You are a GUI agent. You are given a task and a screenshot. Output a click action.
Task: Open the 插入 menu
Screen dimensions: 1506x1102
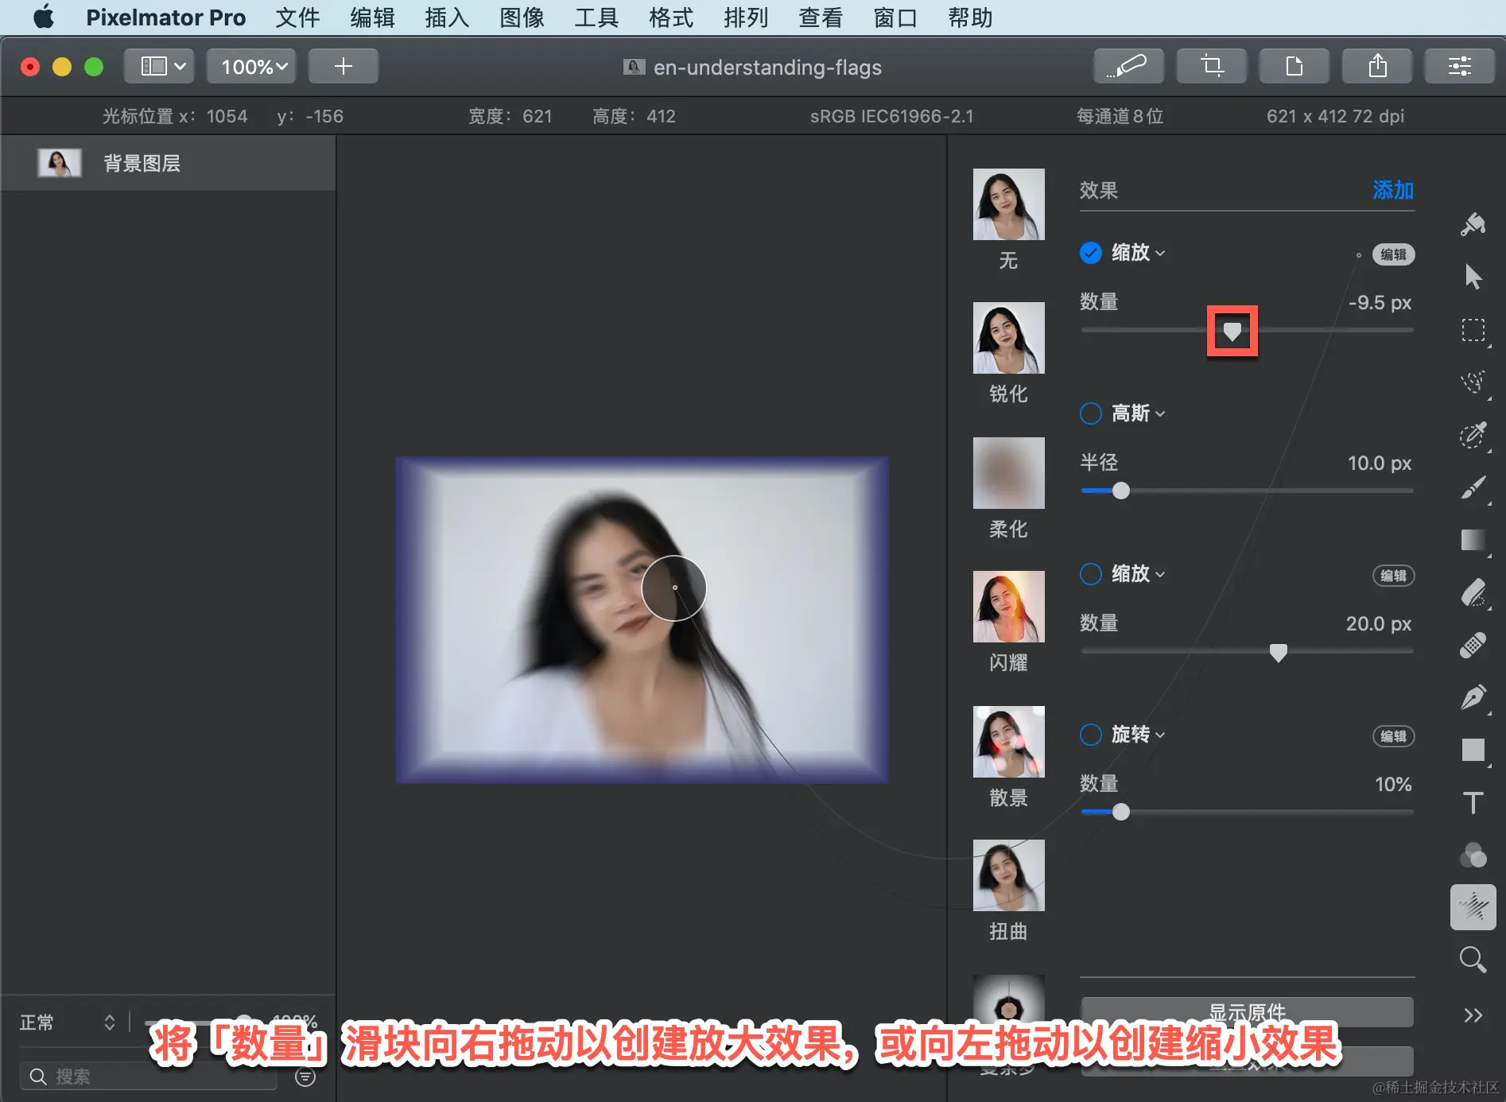tap(447, 17)
